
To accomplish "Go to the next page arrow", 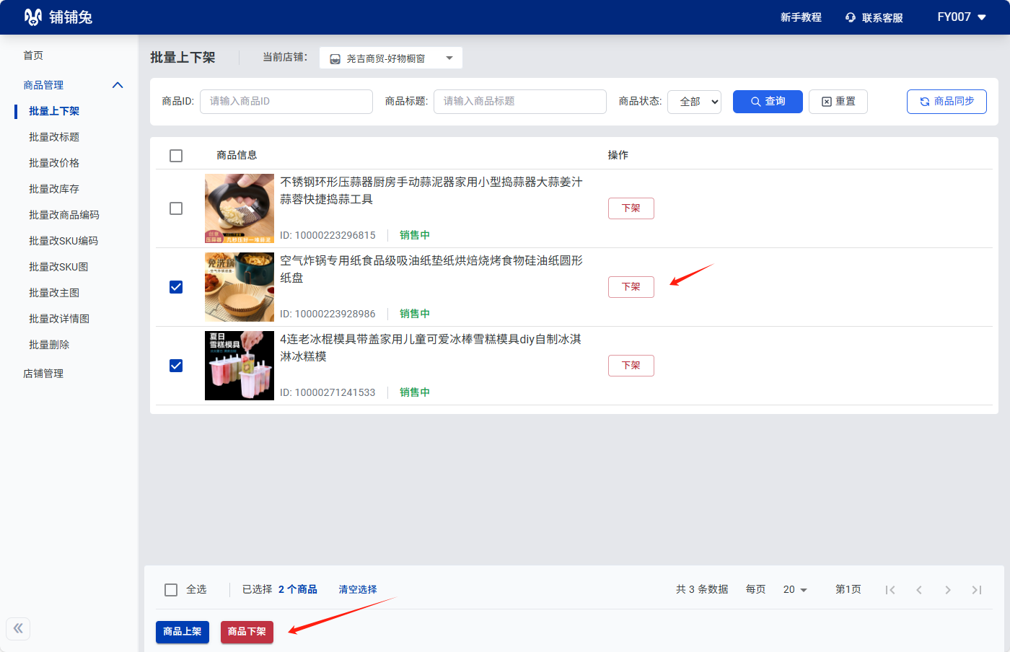I will [948, 590].
